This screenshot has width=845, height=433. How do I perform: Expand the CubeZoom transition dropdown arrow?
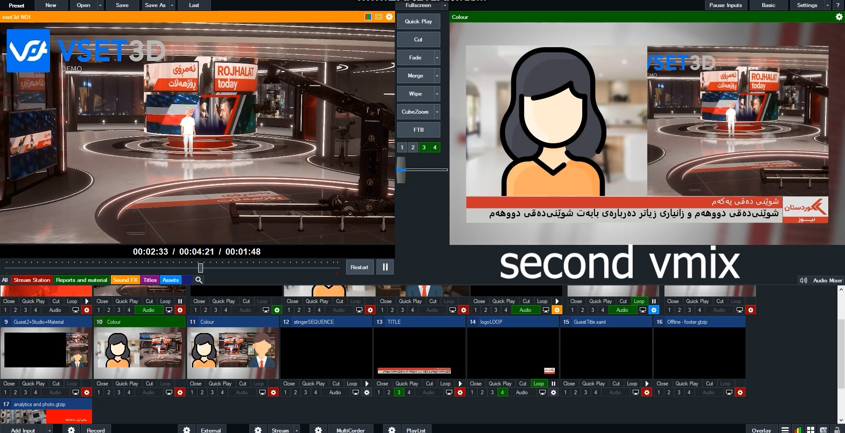[437, 112]
